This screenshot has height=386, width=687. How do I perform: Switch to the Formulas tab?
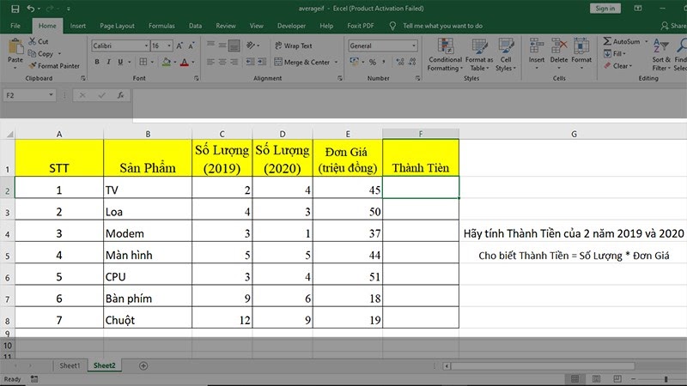[x=161, y=26]
